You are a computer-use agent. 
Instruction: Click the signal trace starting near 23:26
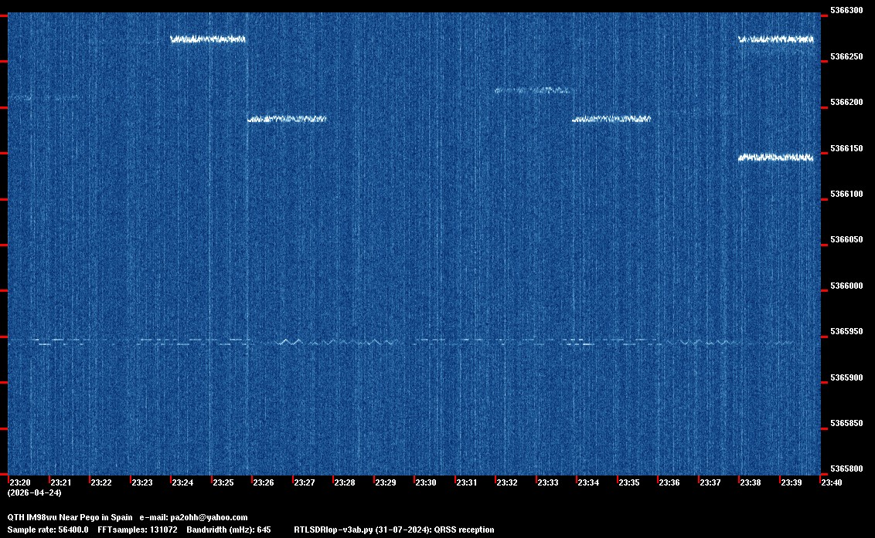tap(287, 119)
